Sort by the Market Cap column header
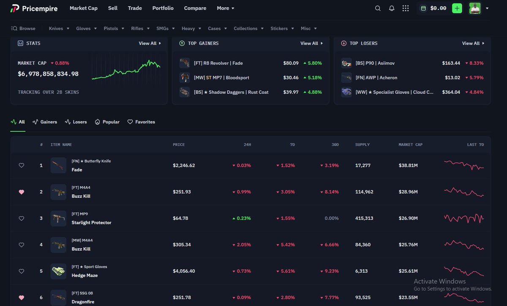507x306 pixels. tap(411, 145)
